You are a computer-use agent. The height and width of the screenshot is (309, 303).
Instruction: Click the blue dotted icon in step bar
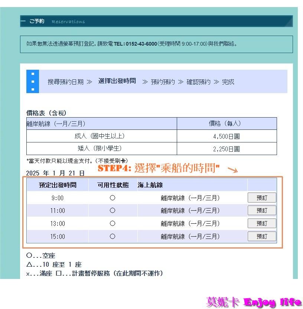pyautogui.click(x=33, y=82)
